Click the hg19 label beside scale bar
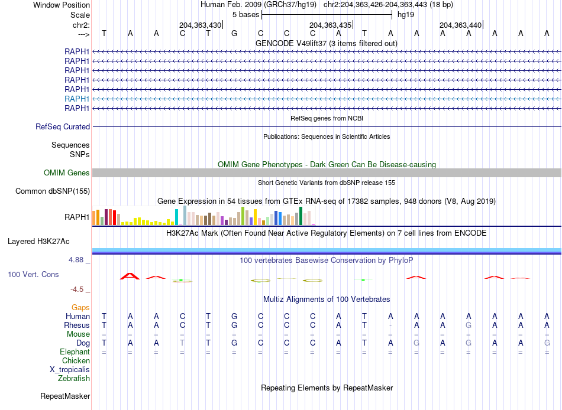Viewport: 562px width, 410px height. pos(406,15)
